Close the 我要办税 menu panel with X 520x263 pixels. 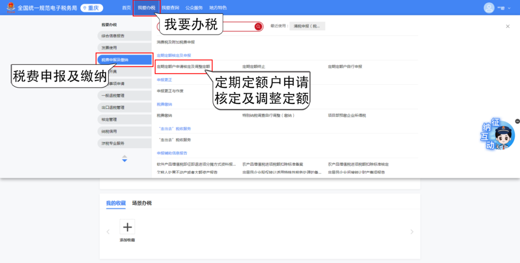pos(508,26)
